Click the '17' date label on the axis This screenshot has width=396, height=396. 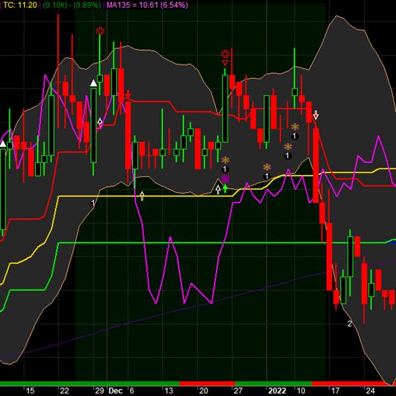335,391
